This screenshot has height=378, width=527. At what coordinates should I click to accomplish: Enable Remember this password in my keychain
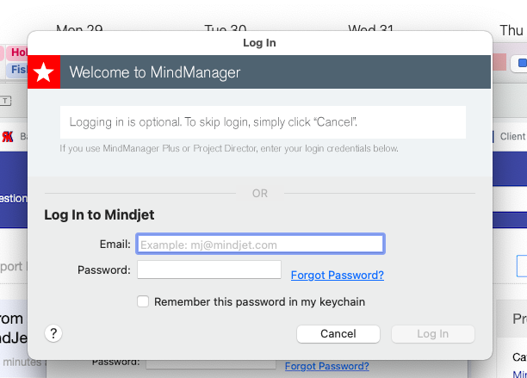point(143,301)
